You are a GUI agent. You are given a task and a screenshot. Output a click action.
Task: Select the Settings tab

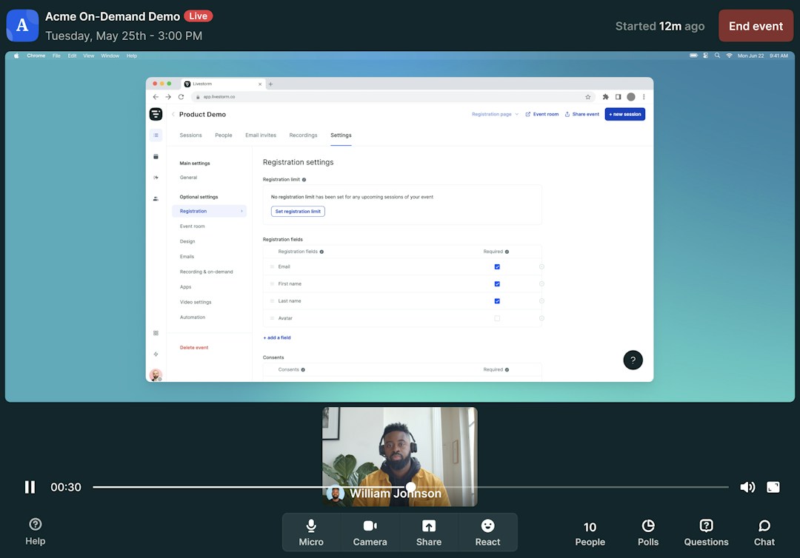point(341,135)
